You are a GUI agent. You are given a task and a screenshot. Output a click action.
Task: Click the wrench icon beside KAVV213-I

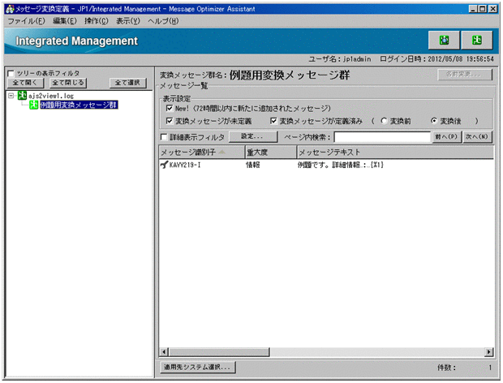(165, 165)
